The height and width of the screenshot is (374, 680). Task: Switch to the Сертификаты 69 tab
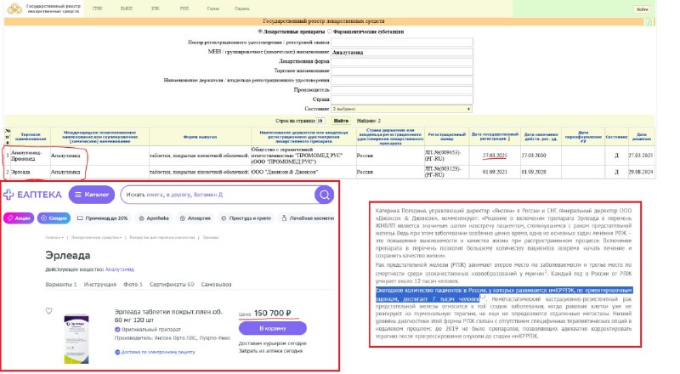pos(172,285)
